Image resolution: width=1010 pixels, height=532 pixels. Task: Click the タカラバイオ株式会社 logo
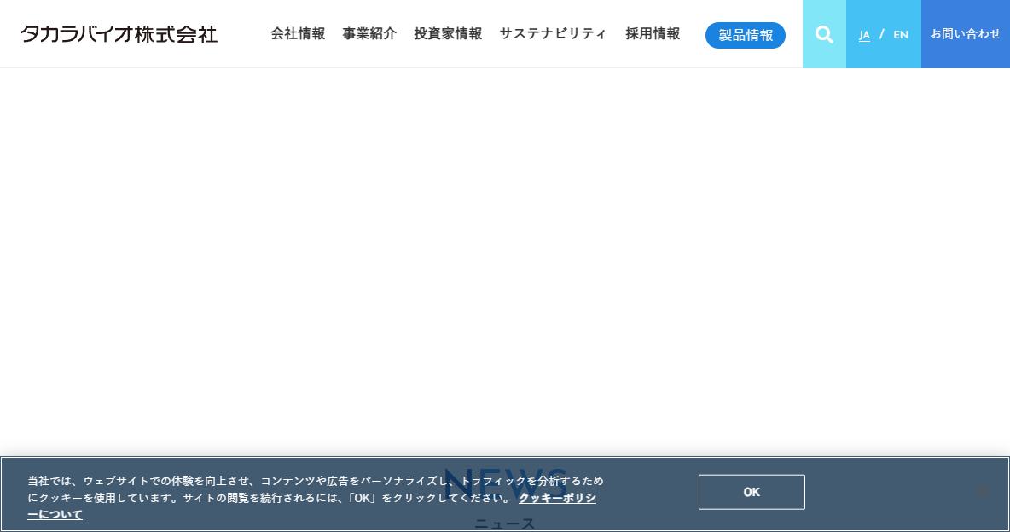pyautogui.click(x=119, y=34)
